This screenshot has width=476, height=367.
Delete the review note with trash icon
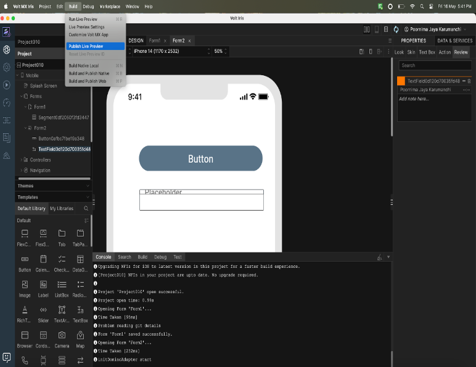coord(469,81)
